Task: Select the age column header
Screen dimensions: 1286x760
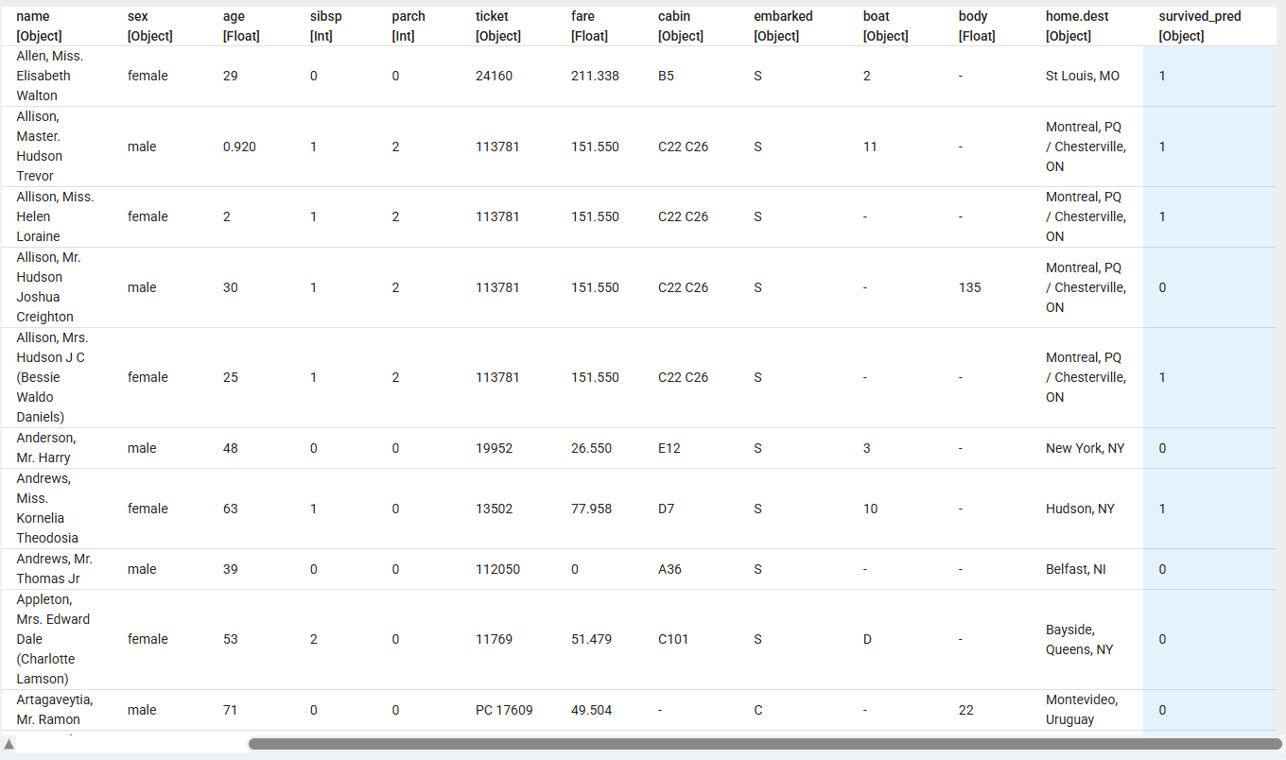Action: (241, 26)
